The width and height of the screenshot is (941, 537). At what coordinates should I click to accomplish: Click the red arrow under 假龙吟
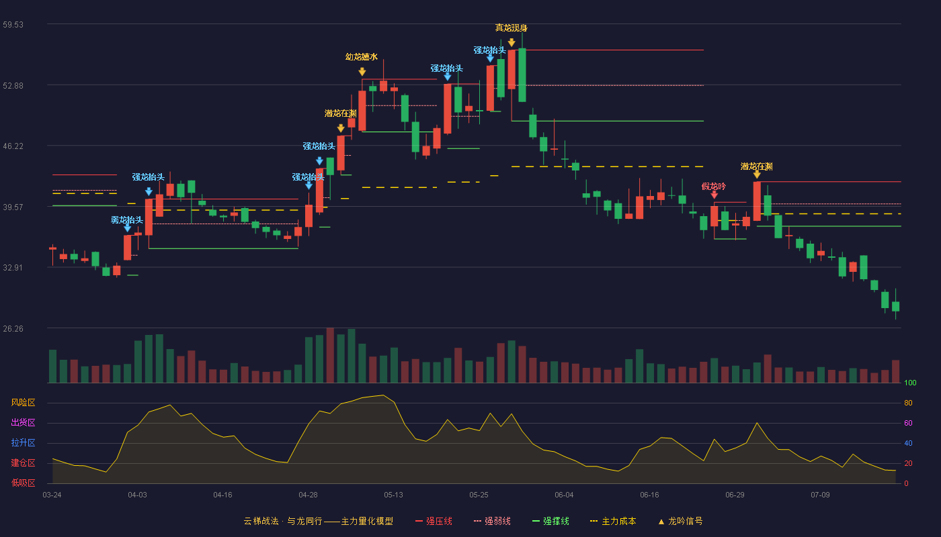pyautogui.click(x=714, y=195)
